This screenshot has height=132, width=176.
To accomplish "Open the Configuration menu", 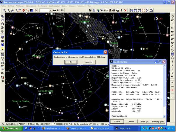I will [54, 6].
